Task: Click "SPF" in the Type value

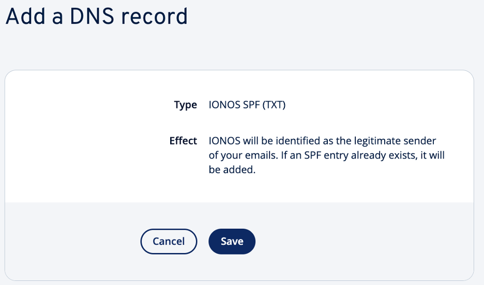Action: pos(251,105)
